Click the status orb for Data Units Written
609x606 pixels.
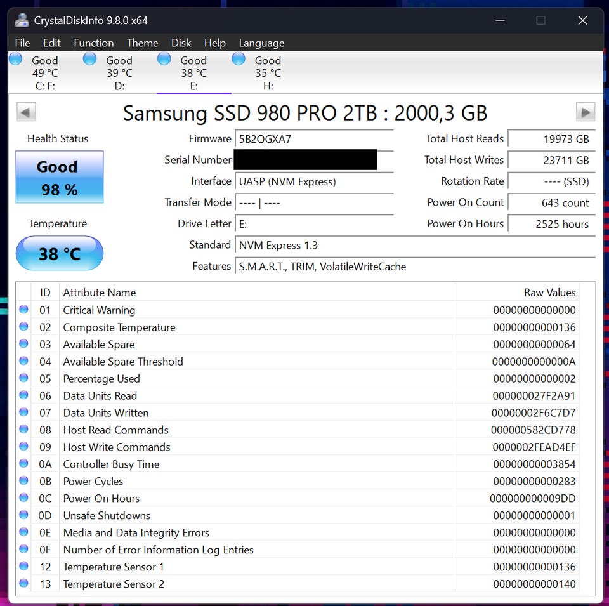click(23, 412)
